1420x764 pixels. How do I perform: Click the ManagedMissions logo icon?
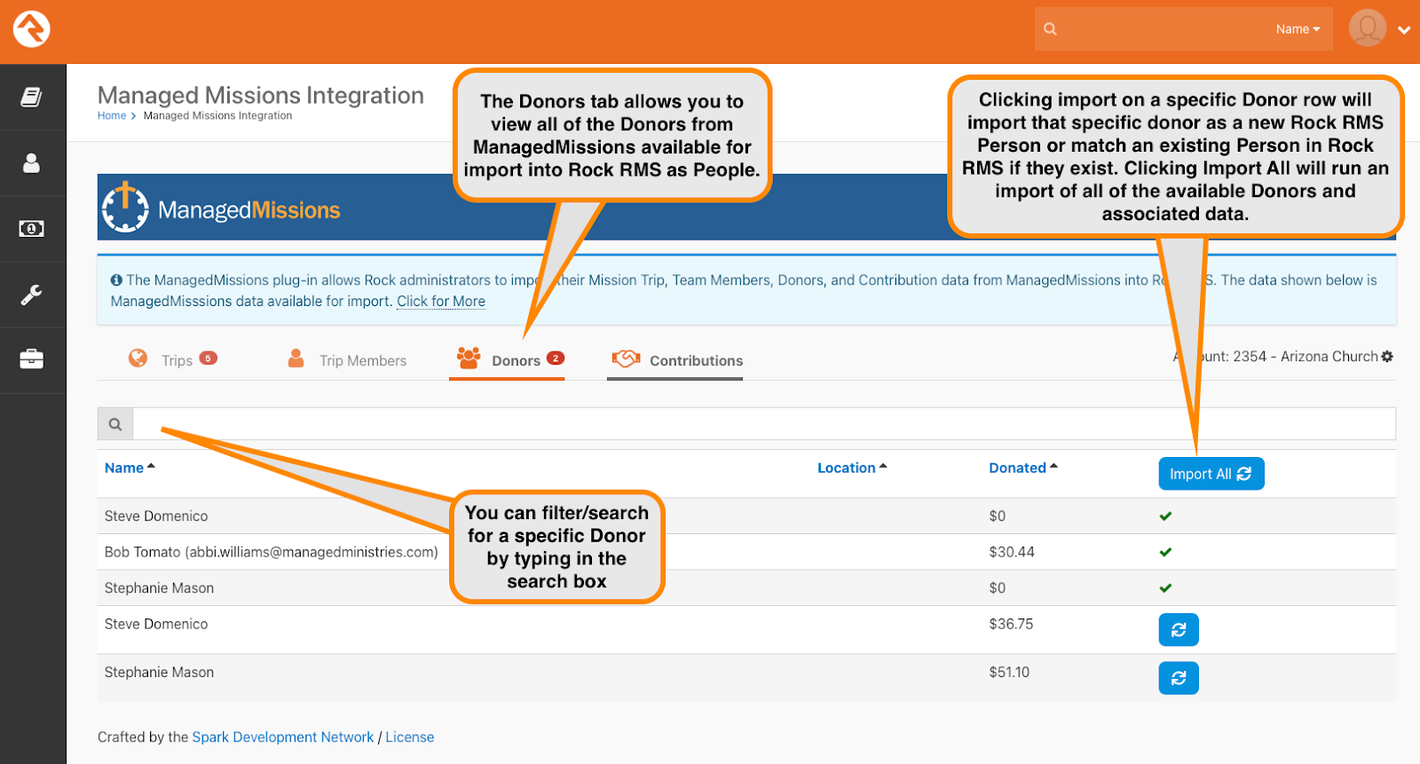coord(125,208)
